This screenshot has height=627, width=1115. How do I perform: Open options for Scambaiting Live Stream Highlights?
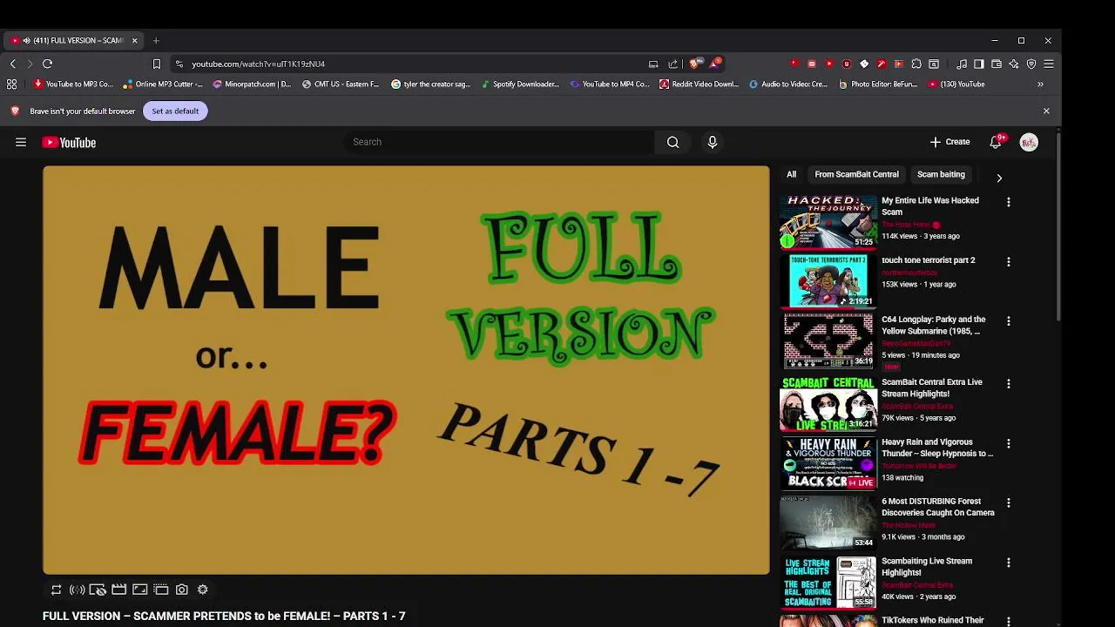[x=1009, y=563]
